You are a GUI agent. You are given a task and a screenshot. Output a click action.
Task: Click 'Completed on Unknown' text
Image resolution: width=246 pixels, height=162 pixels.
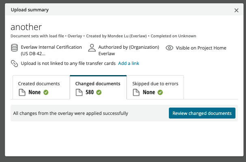[x=173, y=36]
